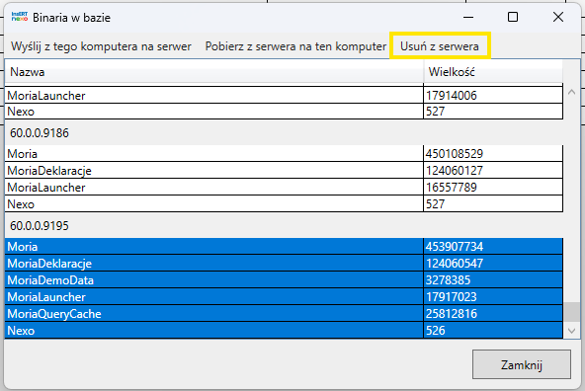Select the Nexo row above group 60.0.0.9186

pos(284,111)
